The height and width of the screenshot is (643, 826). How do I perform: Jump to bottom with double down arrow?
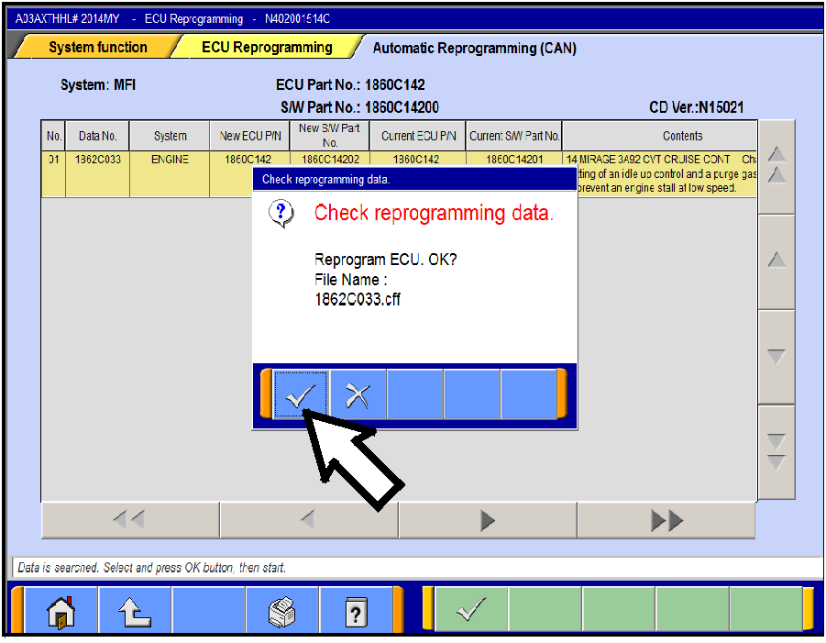pyautogui.click(x=776, y=452)
